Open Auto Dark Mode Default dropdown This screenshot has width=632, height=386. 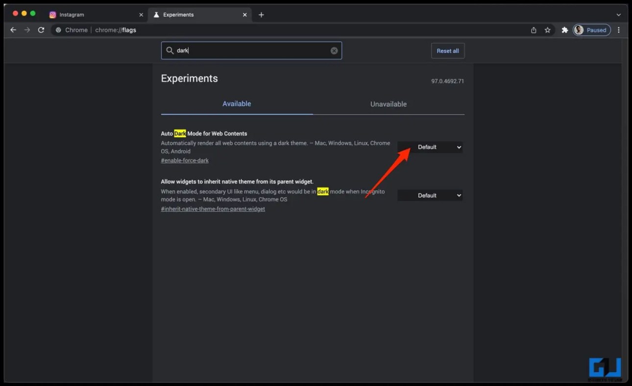(x=430, y=147)
